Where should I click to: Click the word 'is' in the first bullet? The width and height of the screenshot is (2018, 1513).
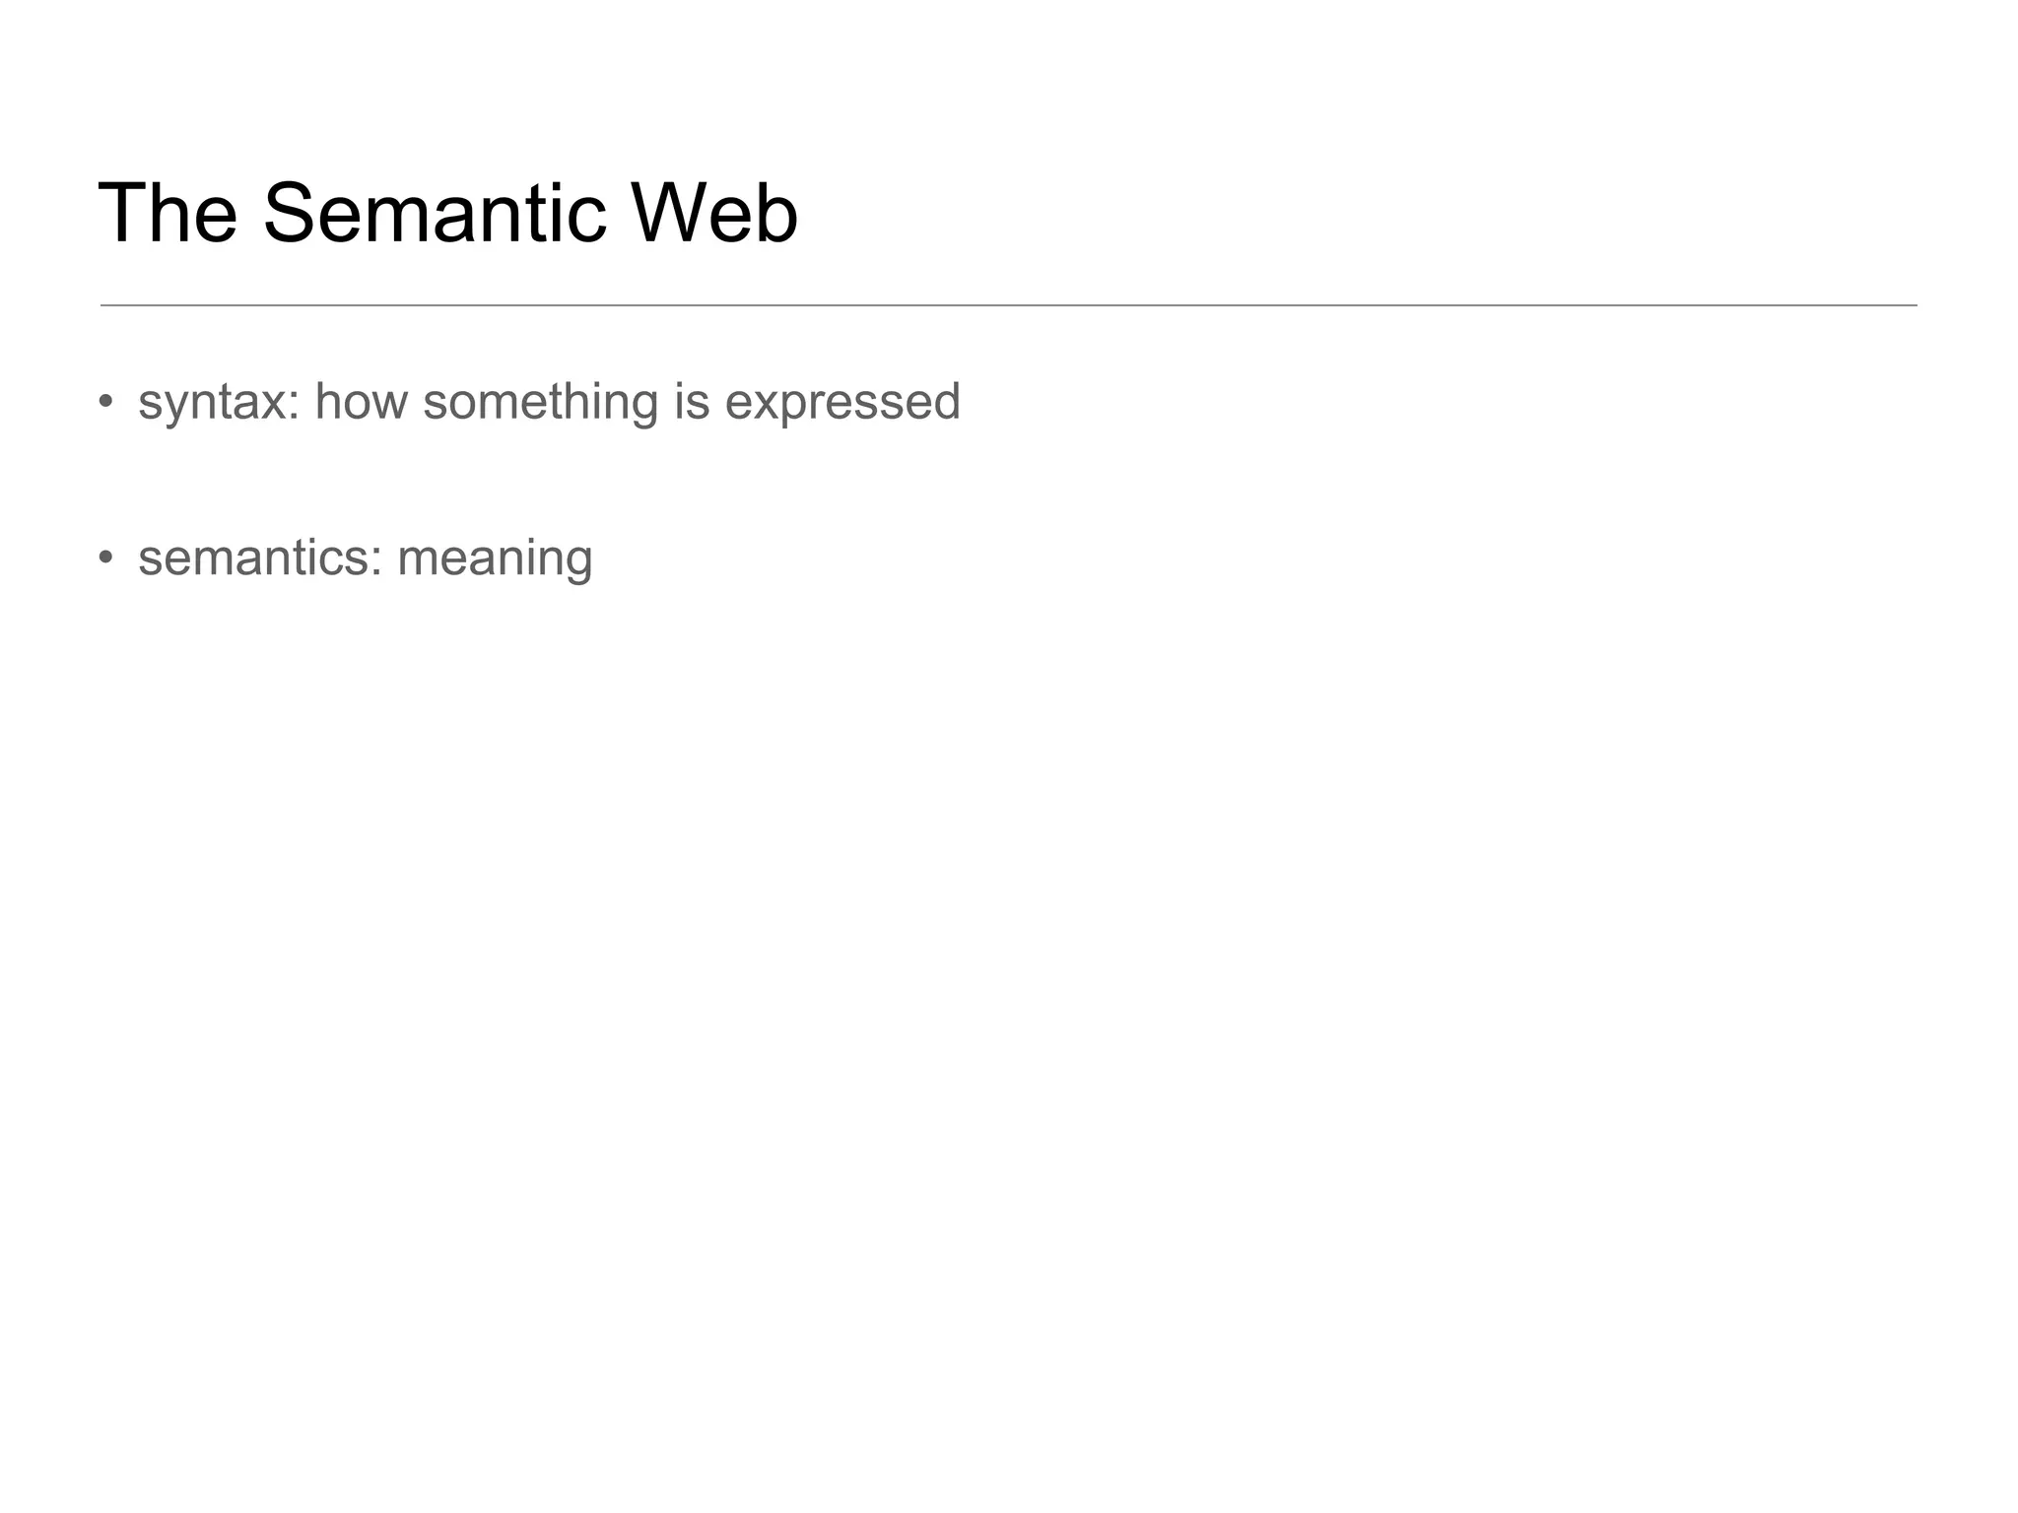click(692, 402)
